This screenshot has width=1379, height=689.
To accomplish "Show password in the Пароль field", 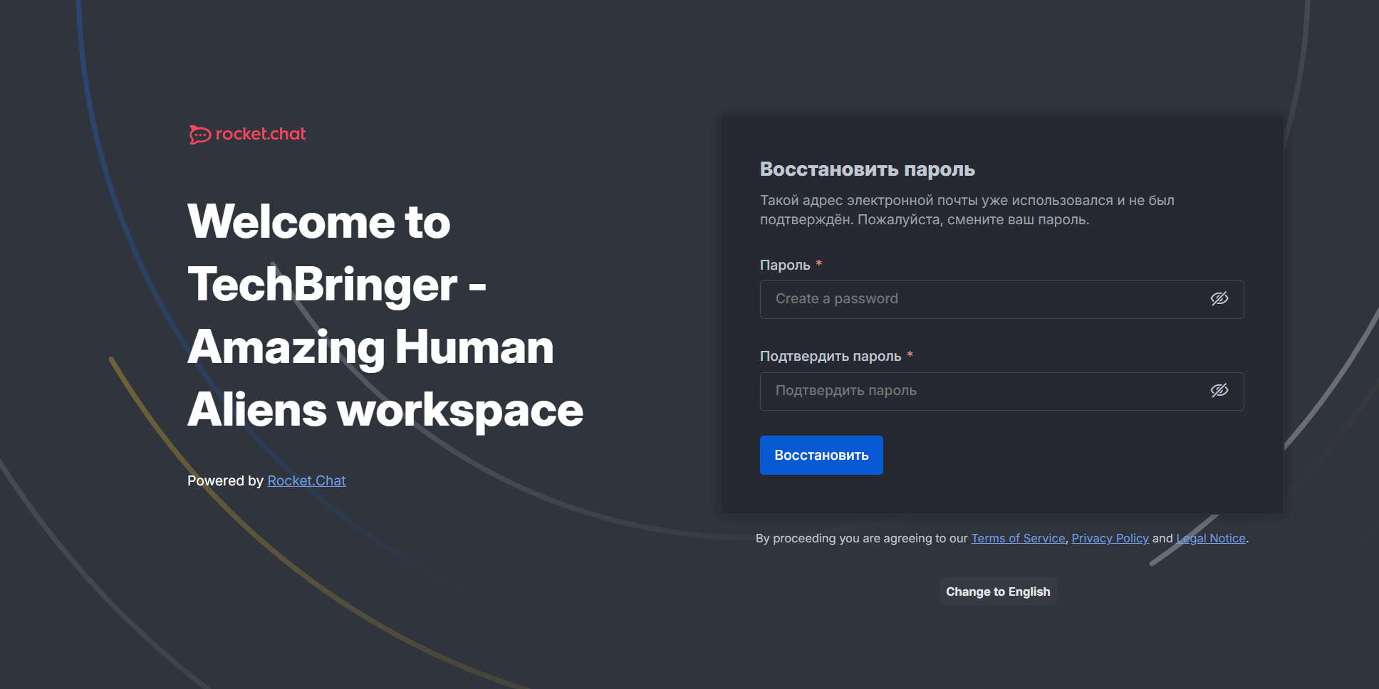I will (1219, 299).
